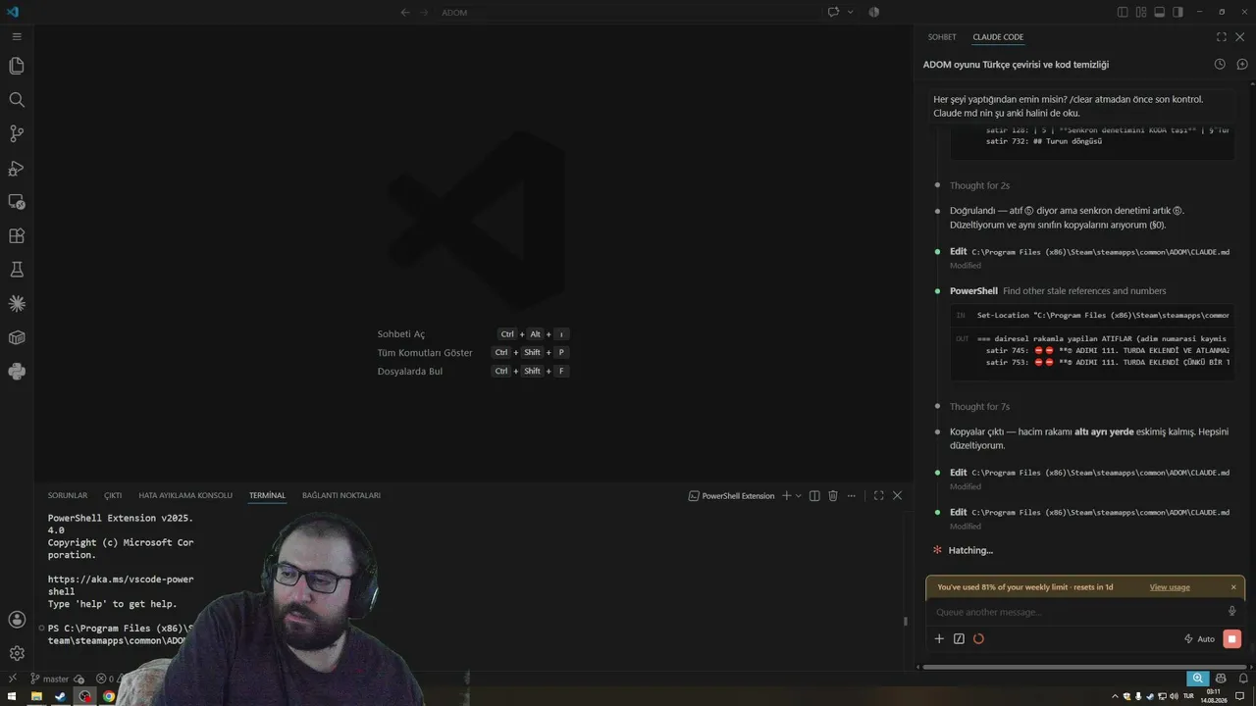Open the Claude Code starburst view
Image resolution: width=1256 pixels, height=706 pixels.
[x=17, y=303]
